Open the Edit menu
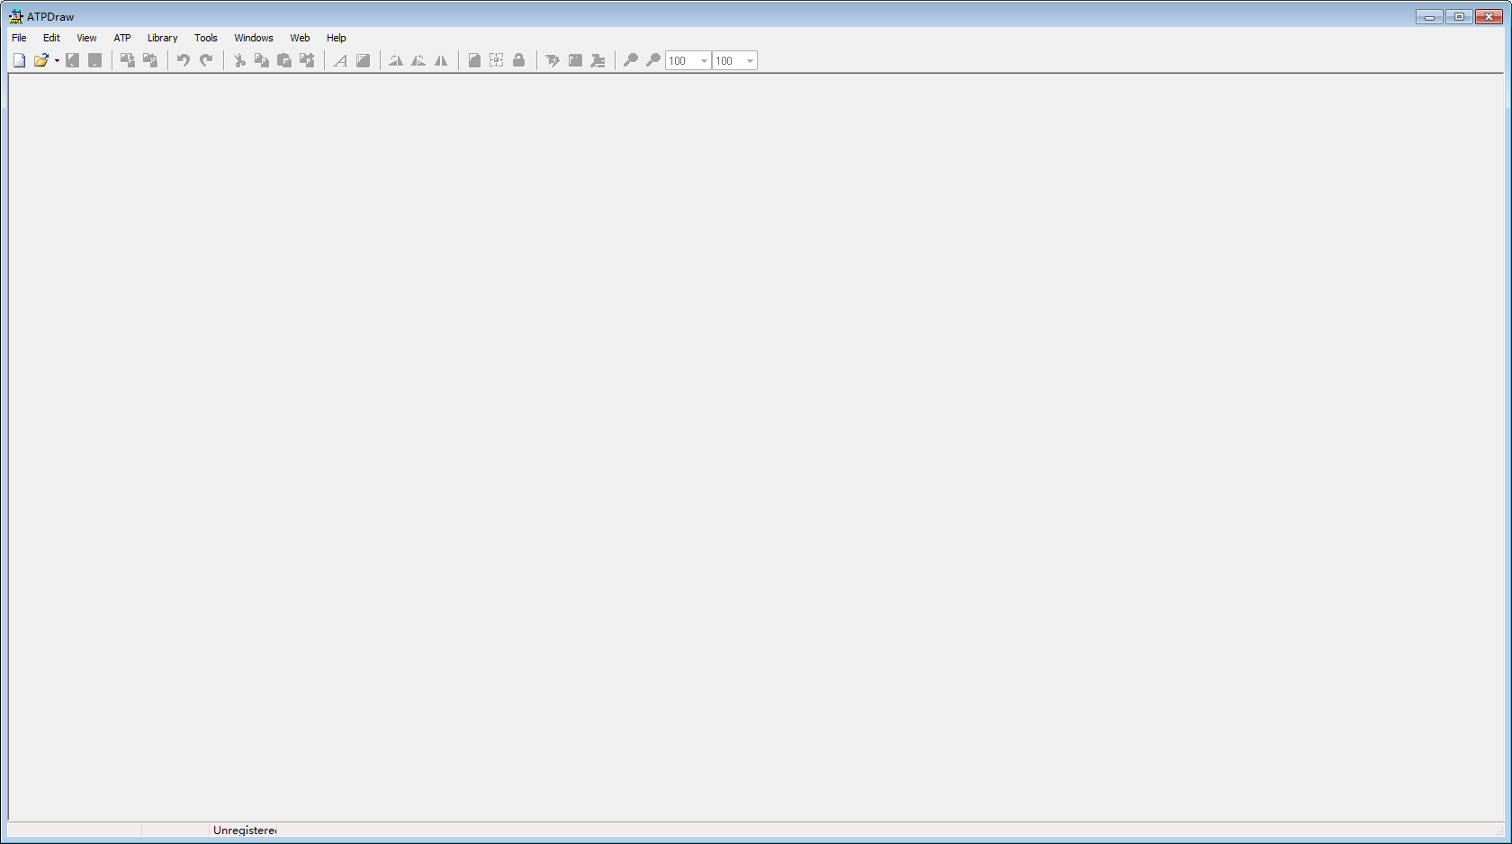 tap(51, 38)
